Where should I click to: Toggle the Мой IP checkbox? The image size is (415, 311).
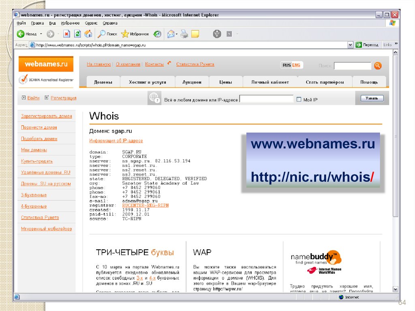[x=299, y=99]
